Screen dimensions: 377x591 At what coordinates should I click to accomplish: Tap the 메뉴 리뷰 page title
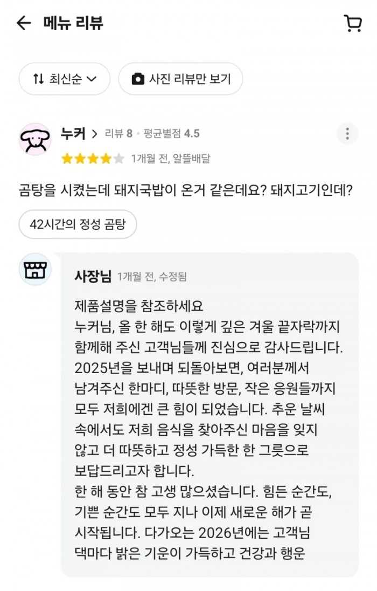(x=73, y=23)
